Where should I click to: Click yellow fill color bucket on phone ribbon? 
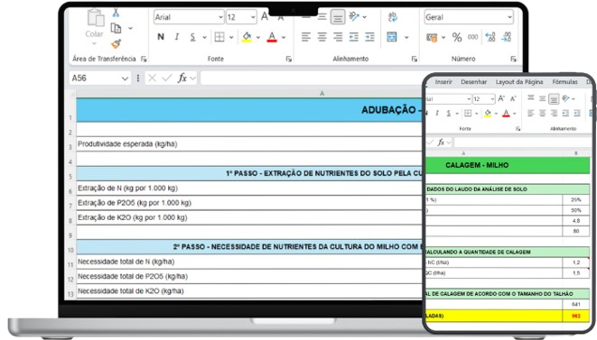(488, 114)
